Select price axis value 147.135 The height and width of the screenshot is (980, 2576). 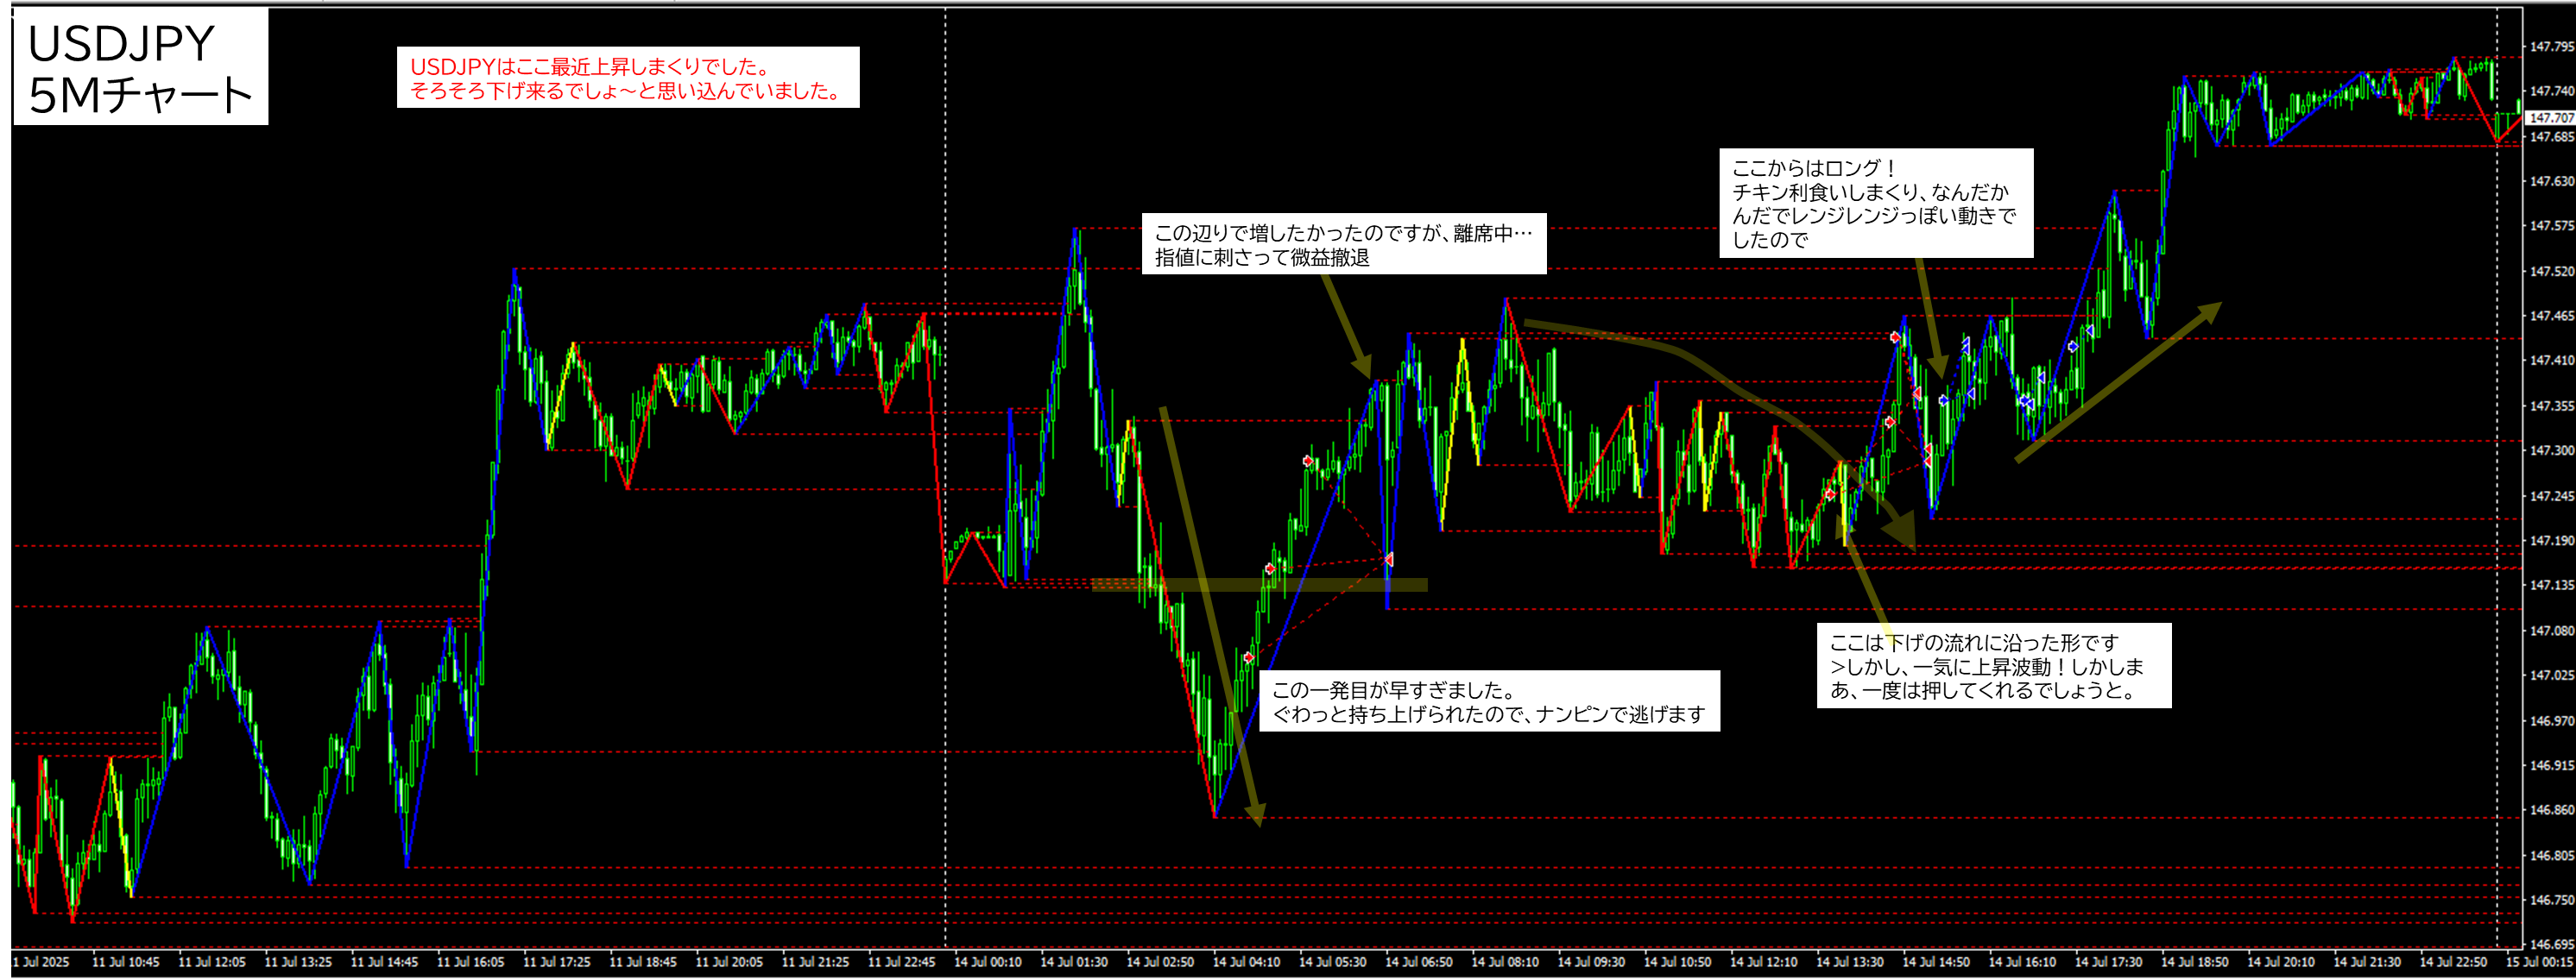tap(2551, 586)
